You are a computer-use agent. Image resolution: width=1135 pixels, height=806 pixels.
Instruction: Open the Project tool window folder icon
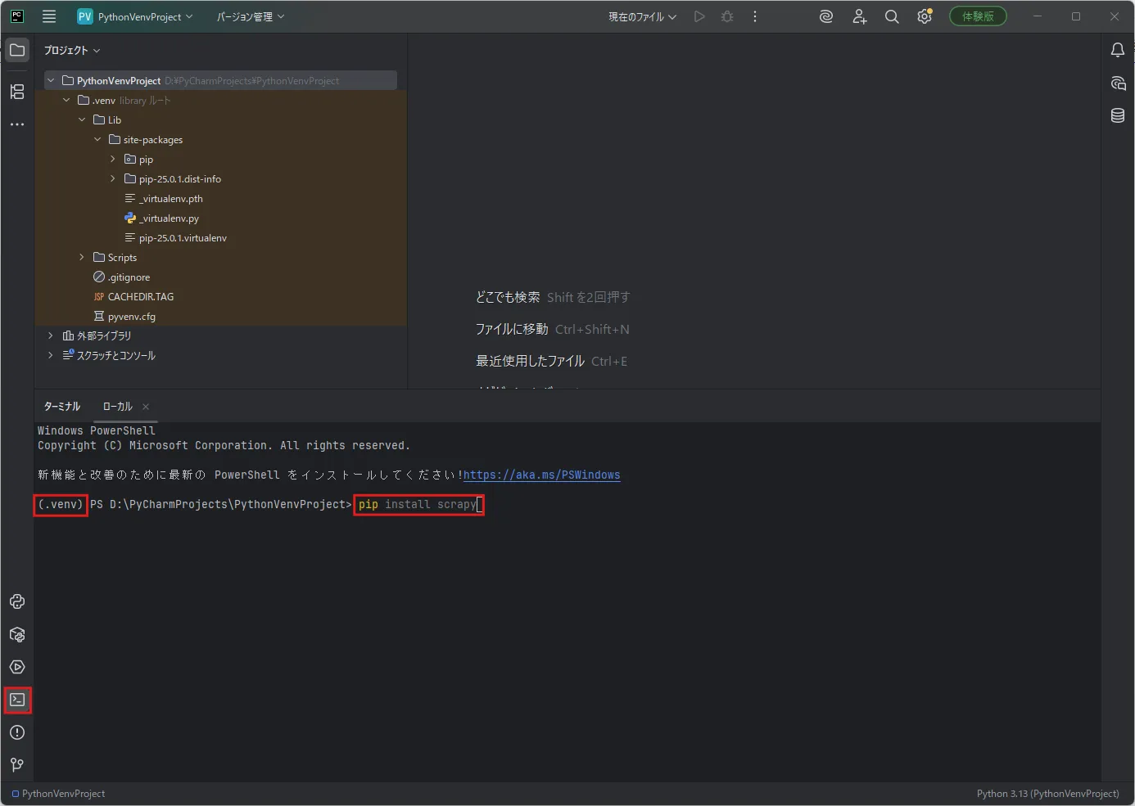click(17, 50)
